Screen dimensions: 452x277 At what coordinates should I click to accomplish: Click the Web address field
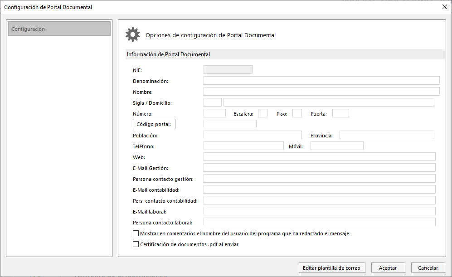(x=320, y=157)
